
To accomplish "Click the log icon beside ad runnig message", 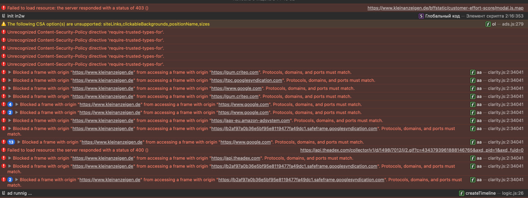I will (x=4, y=193).
